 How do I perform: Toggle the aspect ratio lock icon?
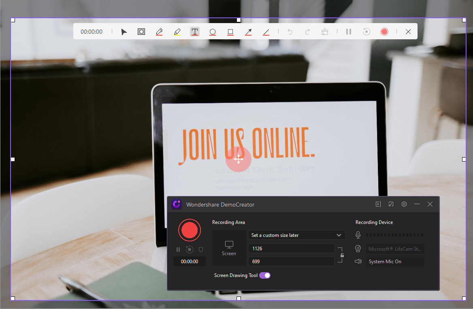(x=342, y=255)
